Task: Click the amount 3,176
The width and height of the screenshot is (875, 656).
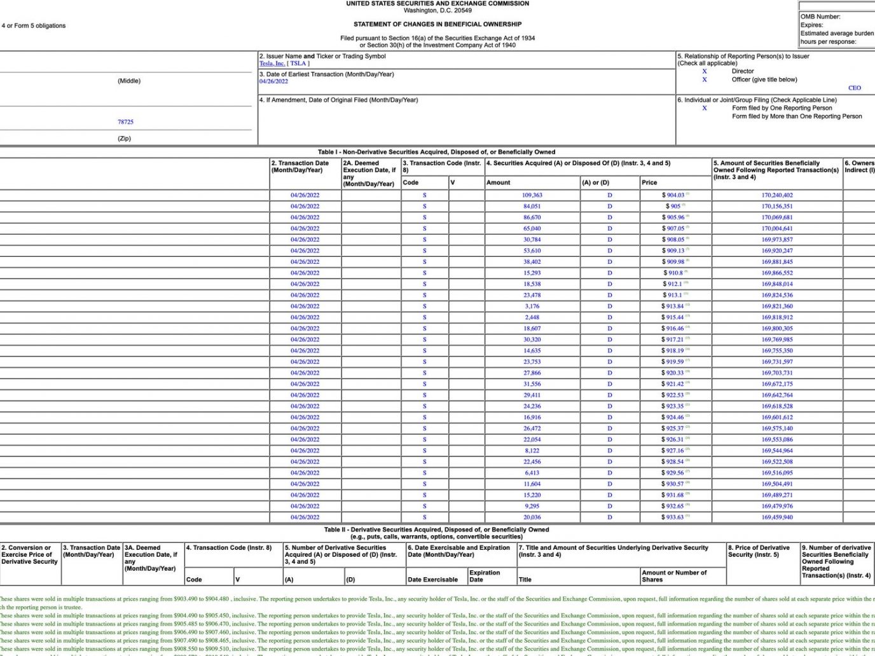Action: [x=532, y=306]
